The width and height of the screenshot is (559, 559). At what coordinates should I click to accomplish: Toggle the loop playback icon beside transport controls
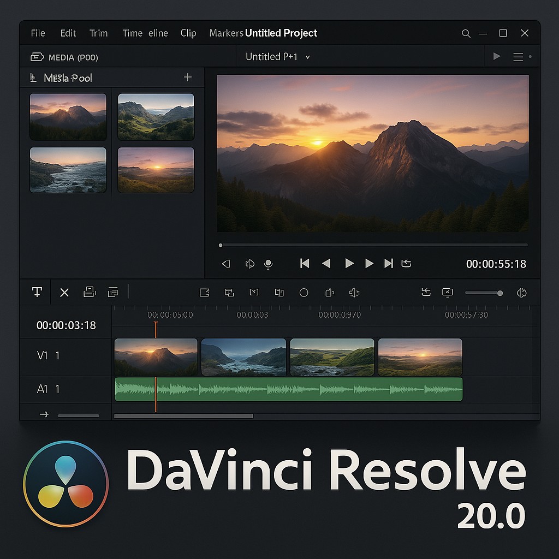406,264
